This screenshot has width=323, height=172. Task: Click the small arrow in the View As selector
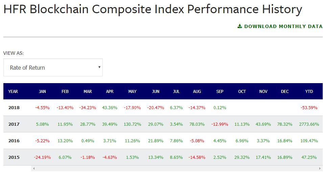pos(99,67)
